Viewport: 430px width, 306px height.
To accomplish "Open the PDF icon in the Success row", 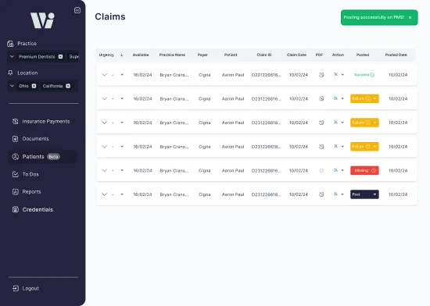I will pos(321,75).
